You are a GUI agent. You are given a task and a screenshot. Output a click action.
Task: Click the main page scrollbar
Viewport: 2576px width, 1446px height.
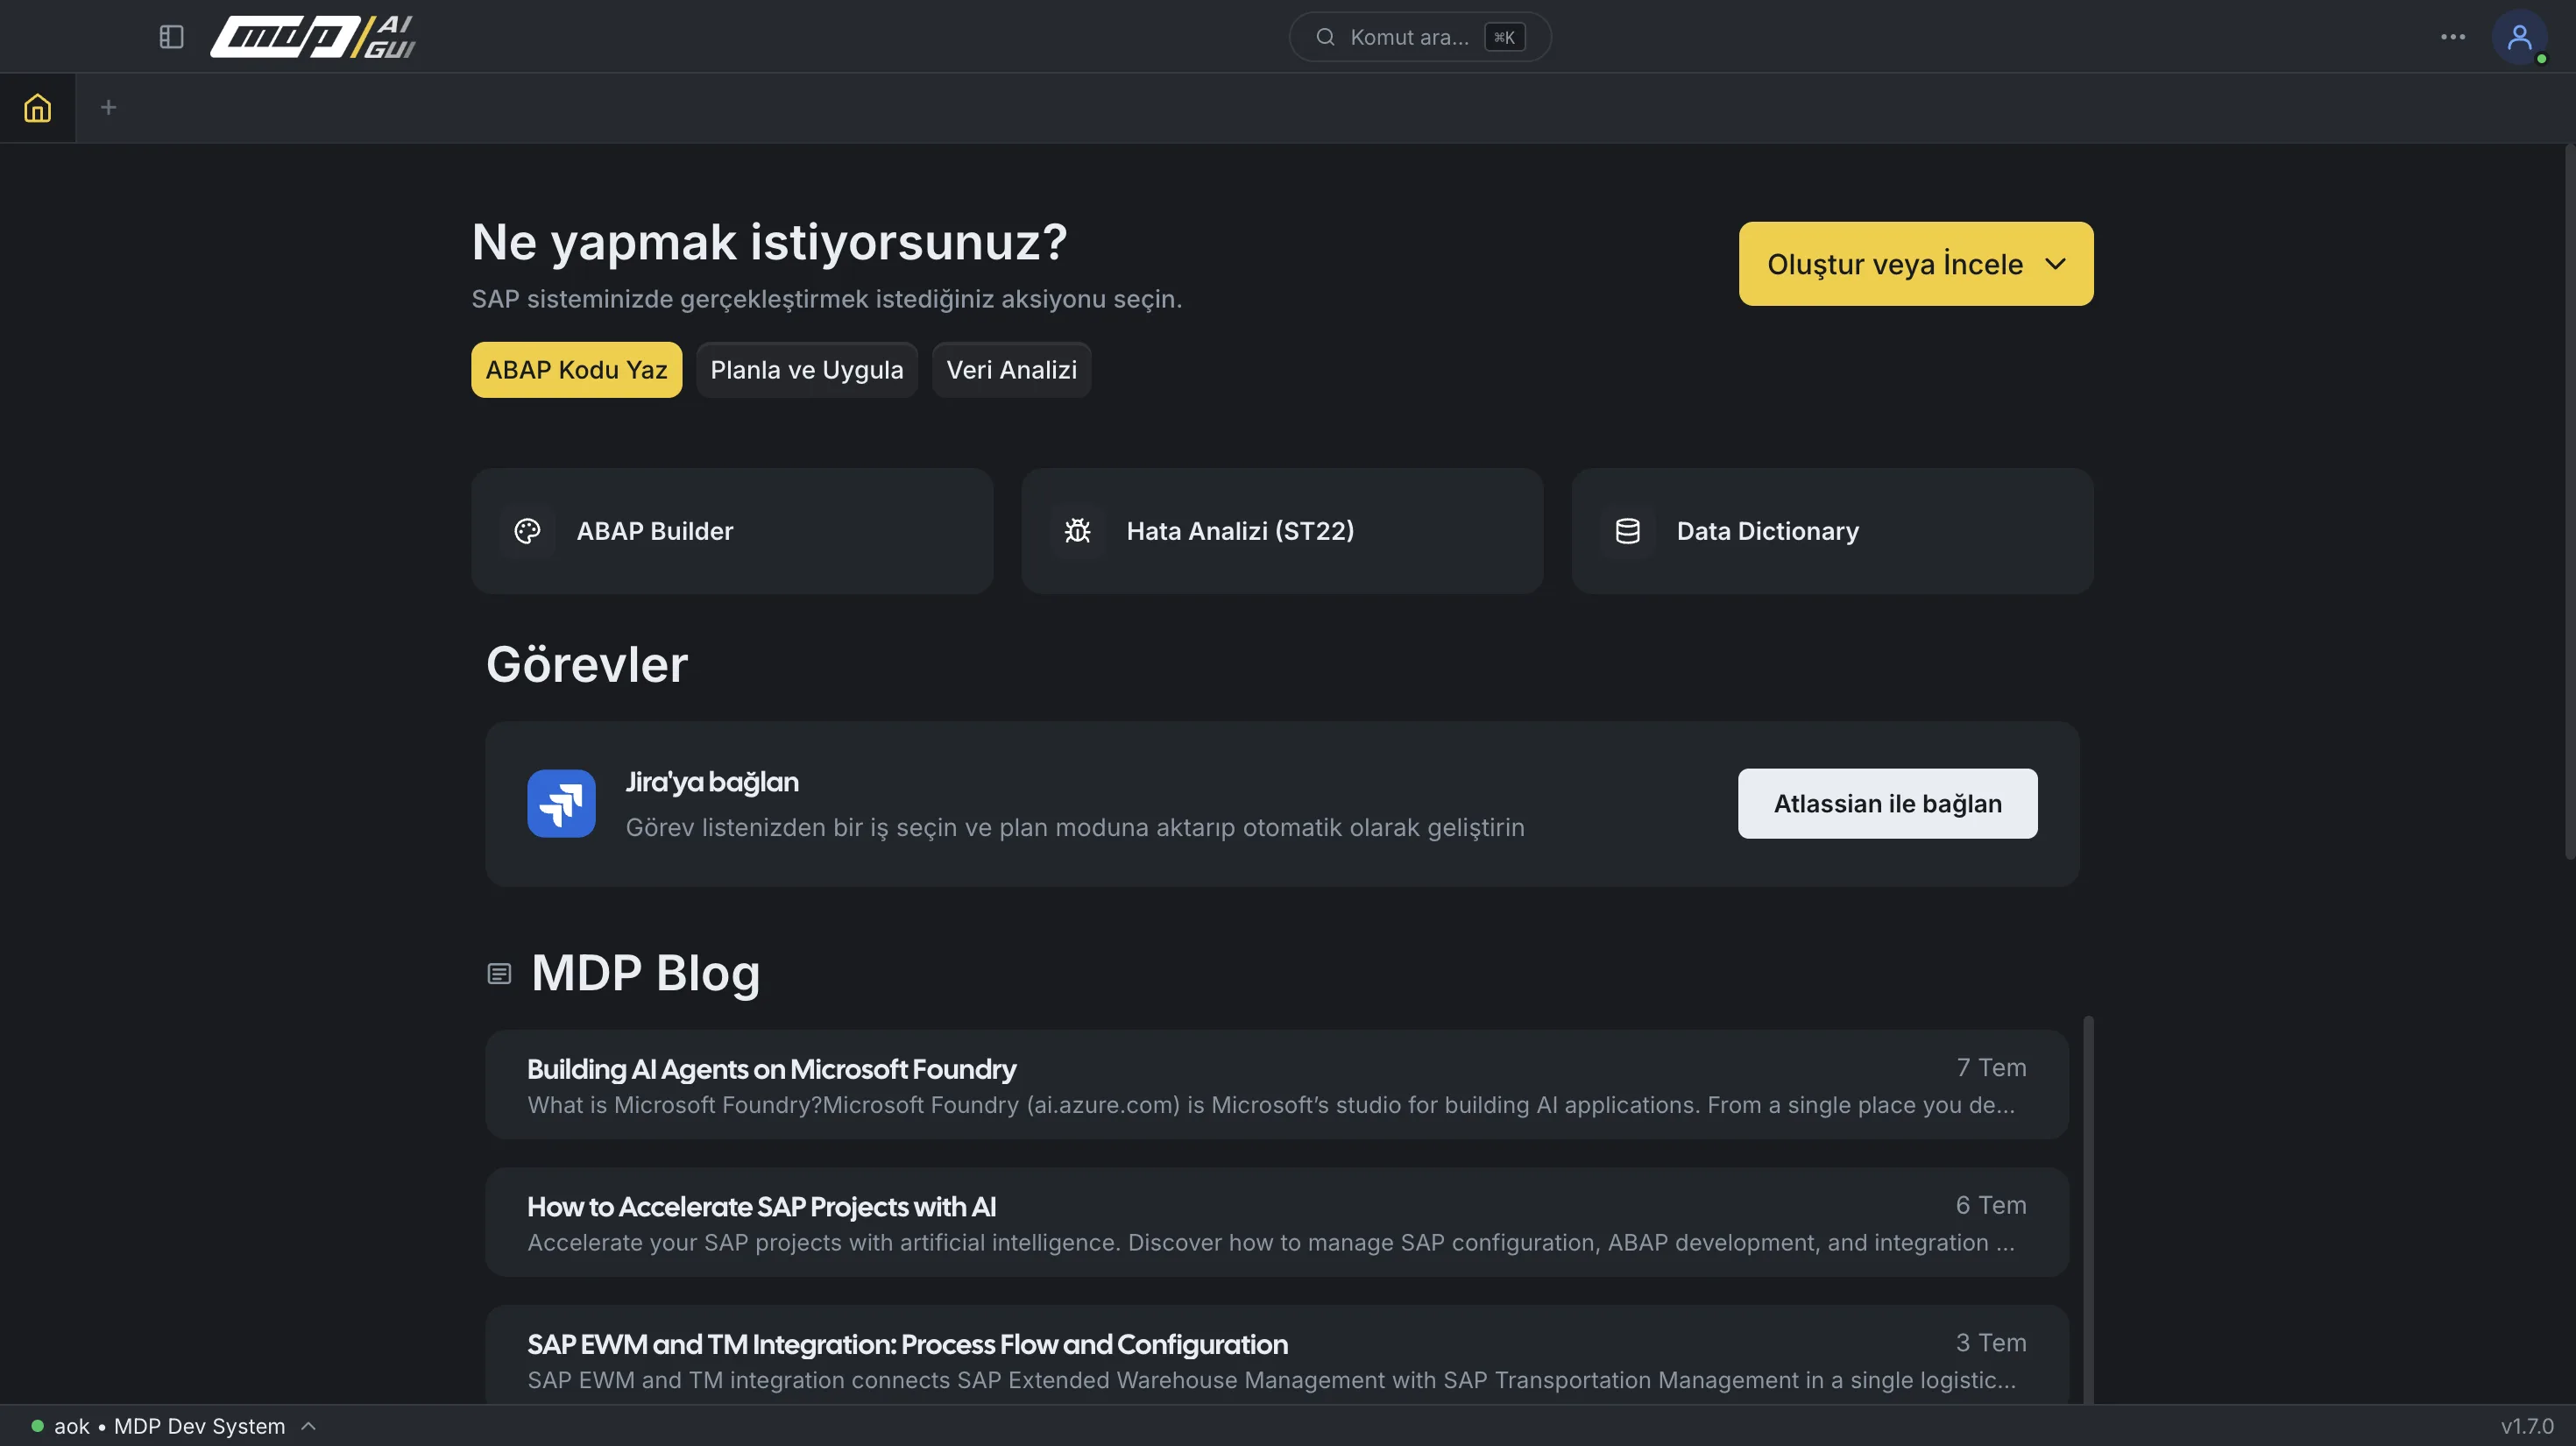pyautogui.click(x=2569, y=502)
